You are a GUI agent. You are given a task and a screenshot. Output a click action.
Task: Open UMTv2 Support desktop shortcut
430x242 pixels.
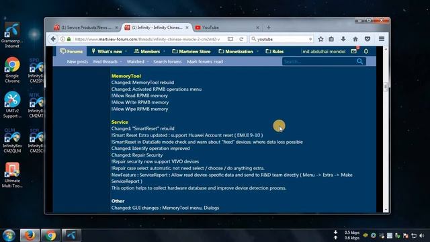[x=12, y=105]
